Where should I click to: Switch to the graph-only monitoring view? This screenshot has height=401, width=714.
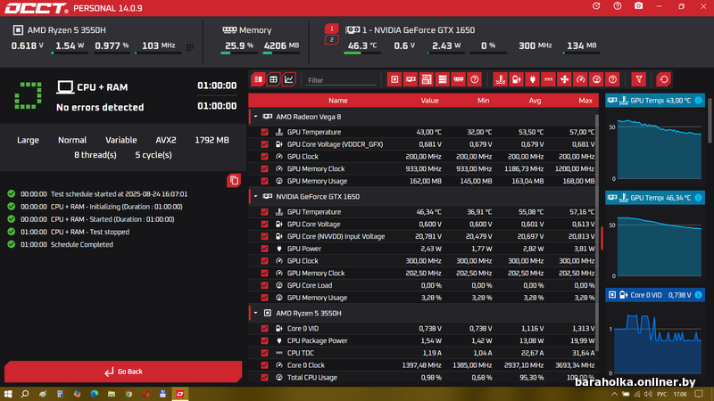(288, 79)
